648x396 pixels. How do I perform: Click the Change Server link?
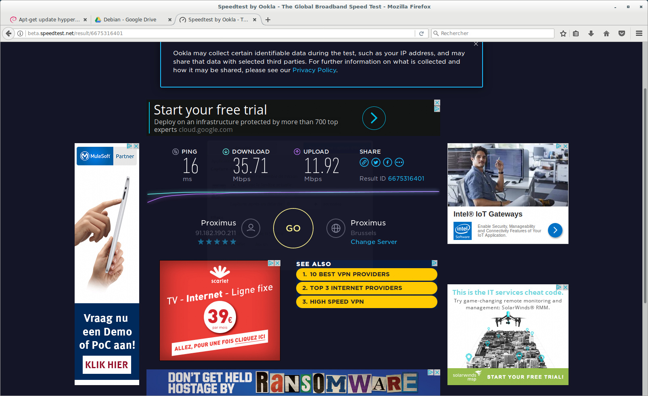tap(374, 242)
